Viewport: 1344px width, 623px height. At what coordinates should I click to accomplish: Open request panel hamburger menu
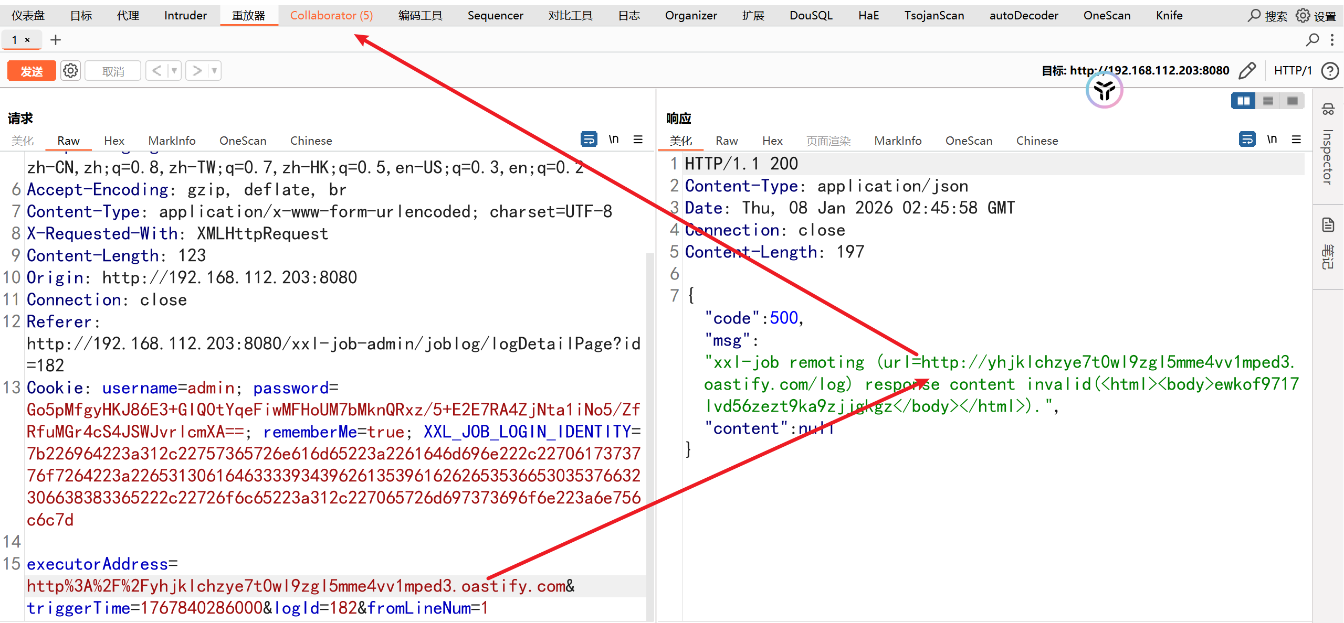click(x=638, y=139)
